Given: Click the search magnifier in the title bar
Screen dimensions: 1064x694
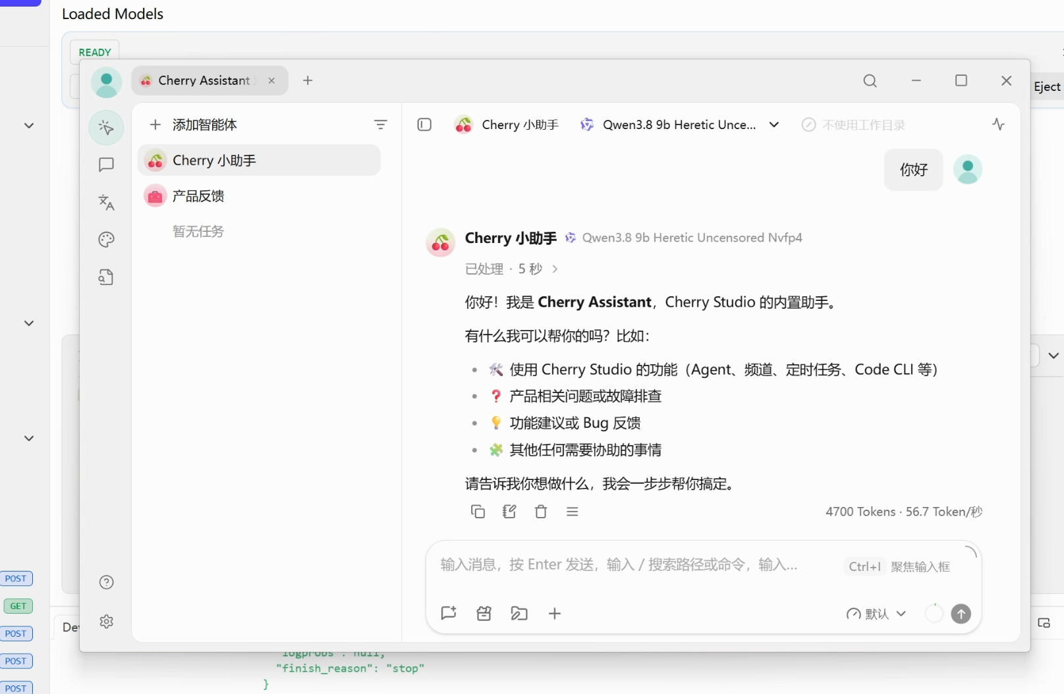Looking at the screenshot, I should tap(870, 80).
